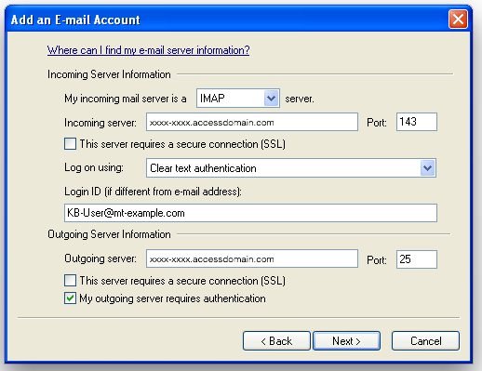The width and height of the screenshot is (482, 371).
Task: Expand the IMAP server type dropdown
Action: 238,99
